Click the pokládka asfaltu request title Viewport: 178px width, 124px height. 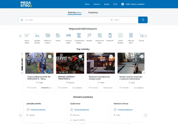pyautogui.click(x=34, y=104)
